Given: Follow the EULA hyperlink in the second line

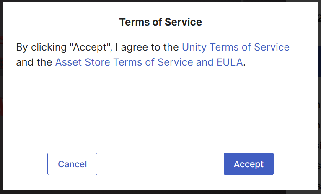Looking at the screenshot, I should tap(226, 62).
